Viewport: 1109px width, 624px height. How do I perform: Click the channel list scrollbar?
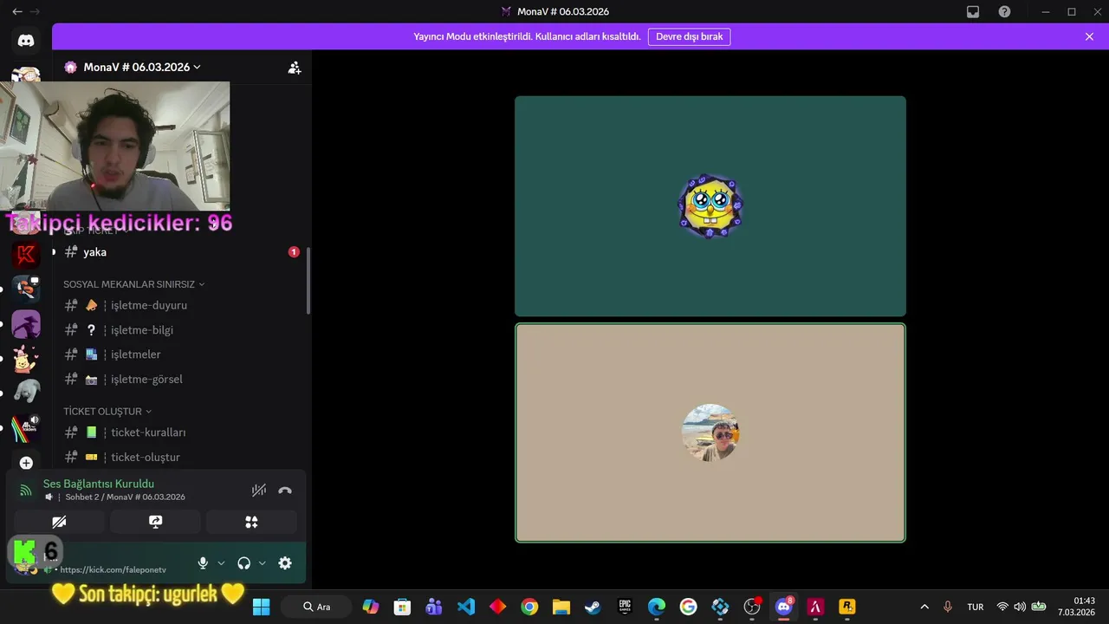point(308,281)
